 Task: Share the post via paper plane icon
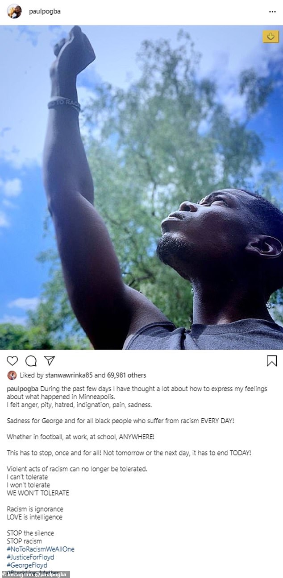tap(49, 361)
